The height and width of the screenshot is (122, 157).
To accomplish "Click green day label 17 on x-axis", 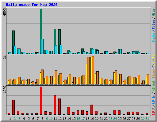I will 83,119.
